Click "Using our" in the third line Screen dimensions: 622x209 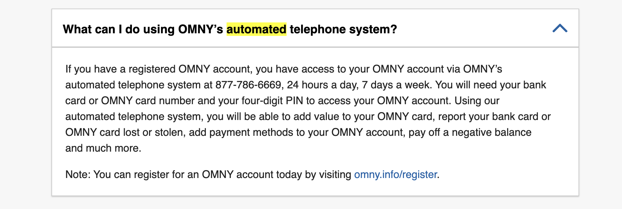pos(477,101)
